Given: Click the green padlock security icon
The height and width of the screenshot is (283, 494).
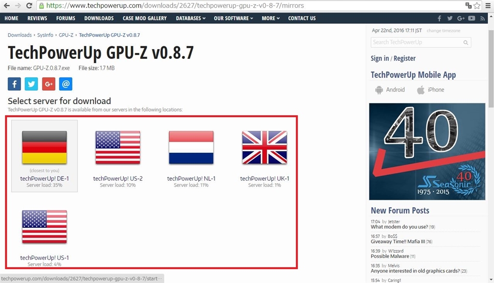Looking at the screenshot, I should click(x=41, y=5).
